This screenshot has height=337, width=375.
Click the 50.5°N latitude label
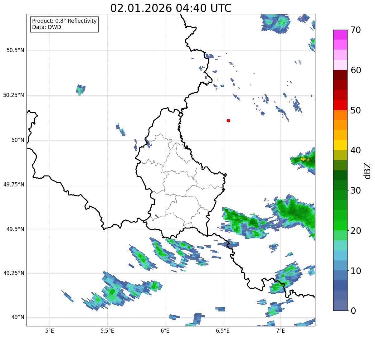[15, 50]
